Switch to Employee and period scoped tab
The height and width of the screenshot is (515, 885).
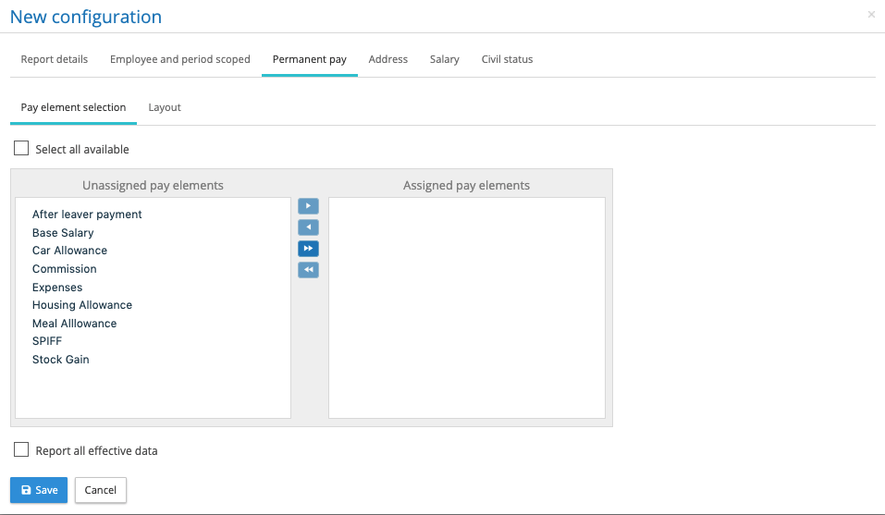(180, 59)
